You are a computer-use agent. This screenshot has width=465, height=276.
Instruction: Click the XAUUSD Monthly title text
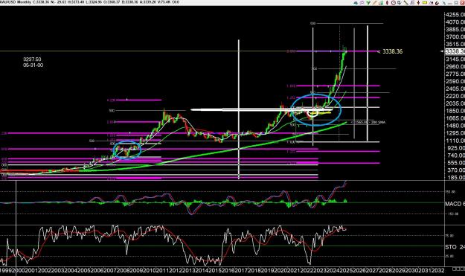tap(16, 2)
